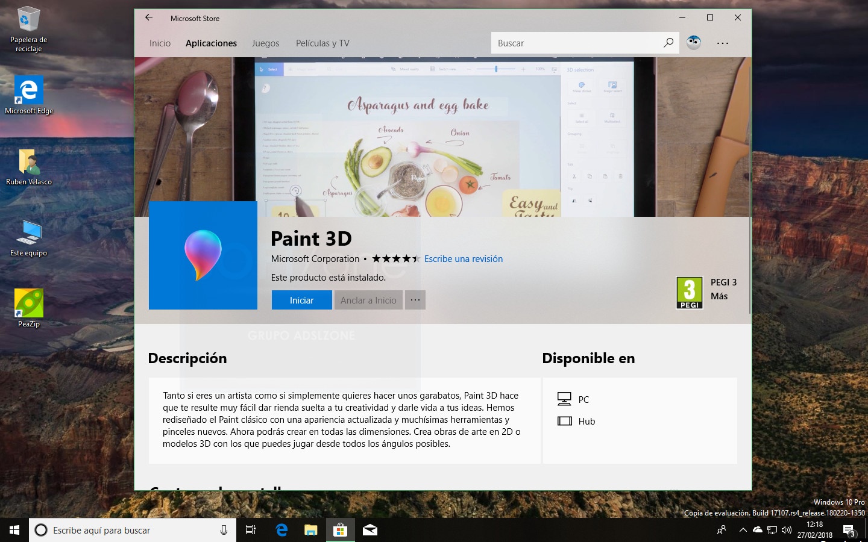Open the user account avatar

[694, 43]
